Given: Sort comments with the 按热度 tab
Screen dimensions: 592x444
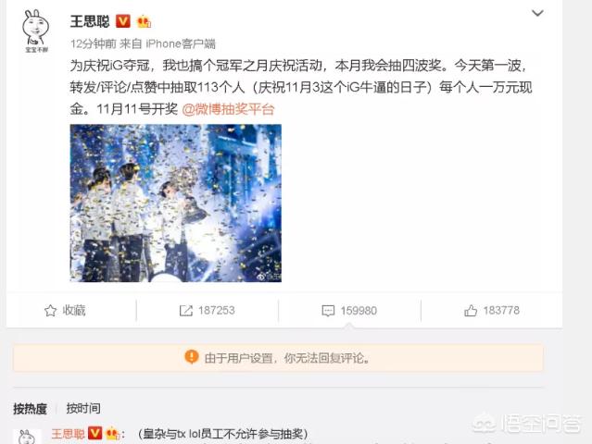Looking at the screenshot, I should click(x=31, y=409).
